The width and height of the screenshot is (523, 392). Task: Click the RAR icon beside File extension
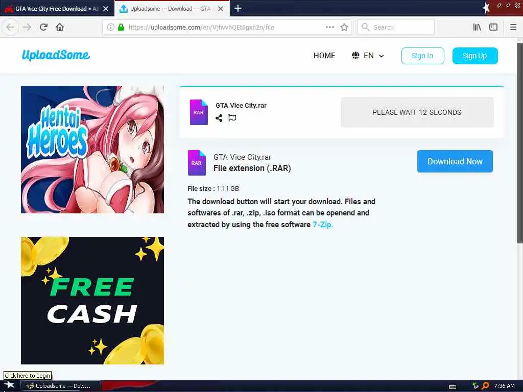[197, 163]
